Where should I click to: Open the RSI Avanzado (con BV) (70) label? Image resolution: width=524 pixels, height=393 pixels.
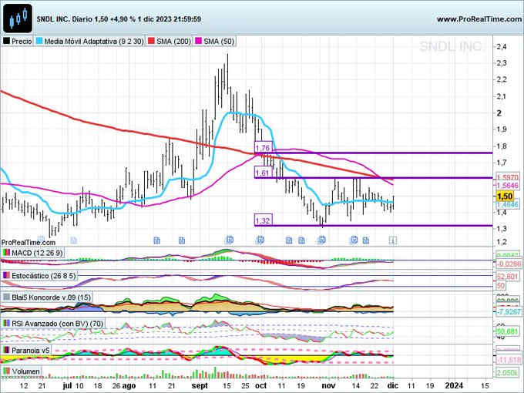click(x=58, y=324)
